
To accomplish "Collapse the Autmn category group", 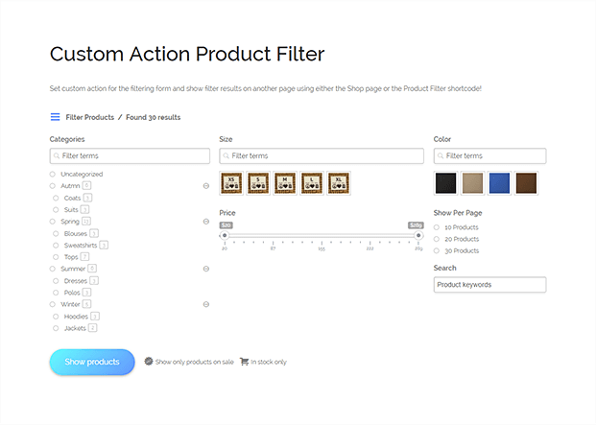I will tap(206, 186).
